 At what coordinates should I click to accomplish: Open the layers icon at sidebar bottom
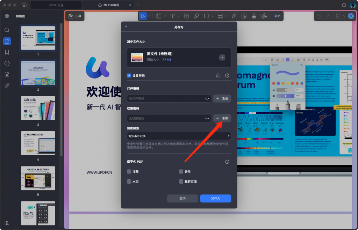(7, 223)
